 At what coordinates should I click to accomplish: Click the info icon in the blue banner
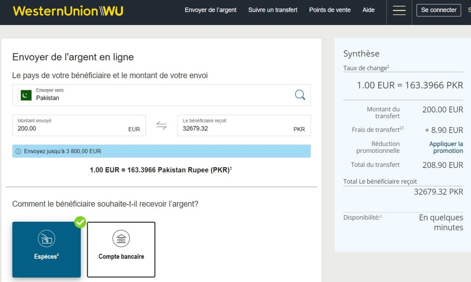pyautogui.click(x=18, y=151)
